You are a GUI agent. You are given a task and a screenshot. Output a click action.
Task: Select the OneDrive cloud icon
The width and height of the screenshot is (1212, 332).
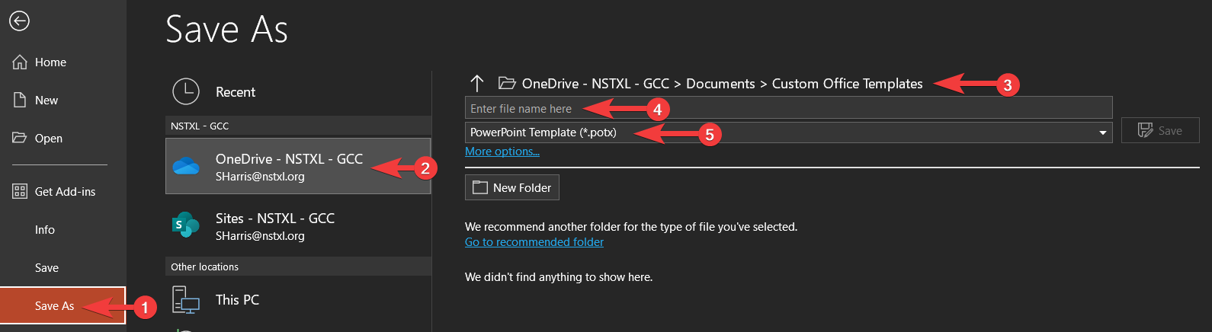coord(186,165)
